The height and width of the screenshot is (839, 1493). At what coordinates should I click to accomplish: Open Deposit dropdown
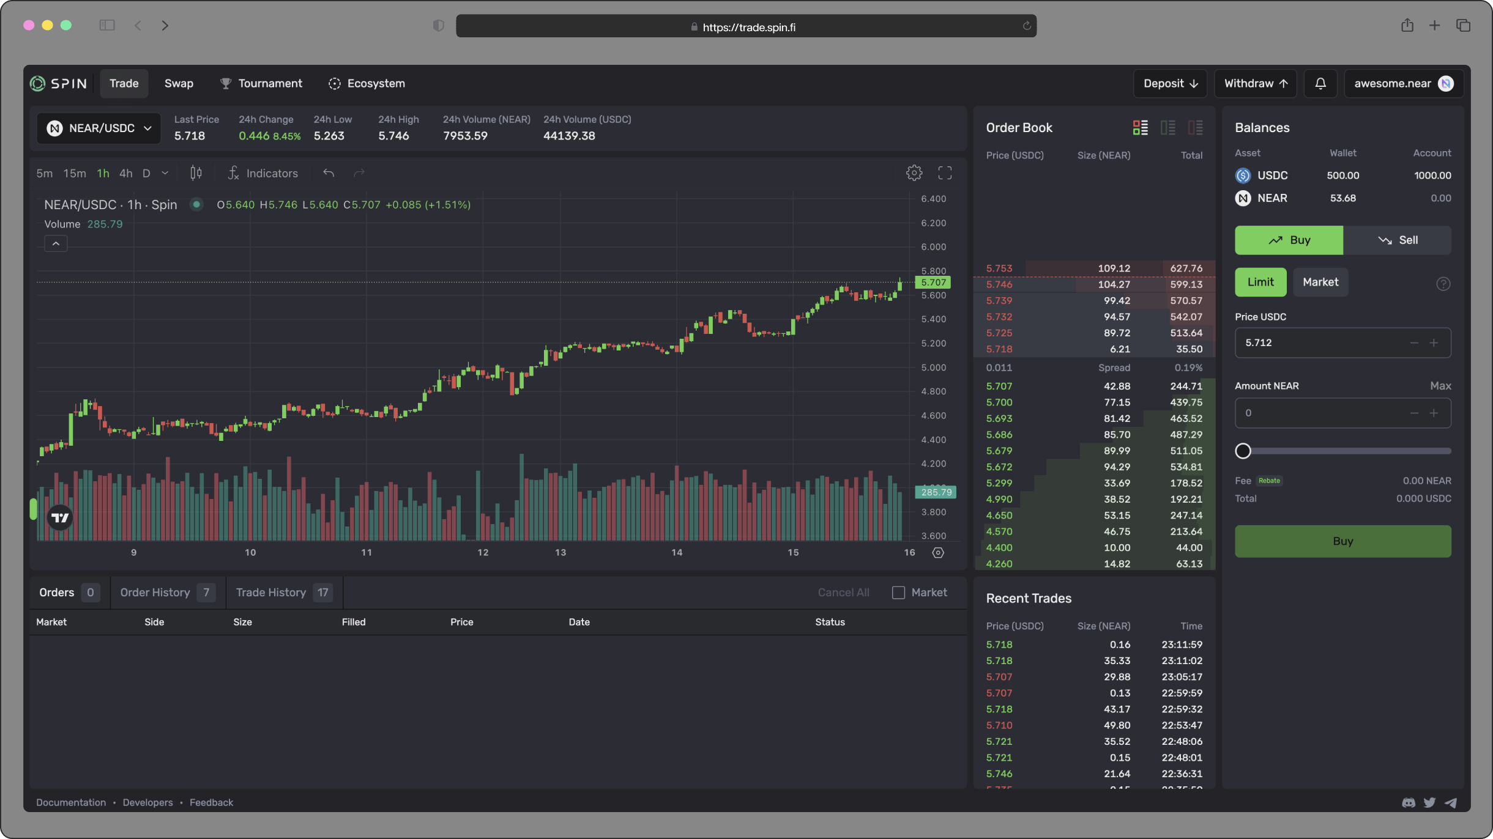1170,83
